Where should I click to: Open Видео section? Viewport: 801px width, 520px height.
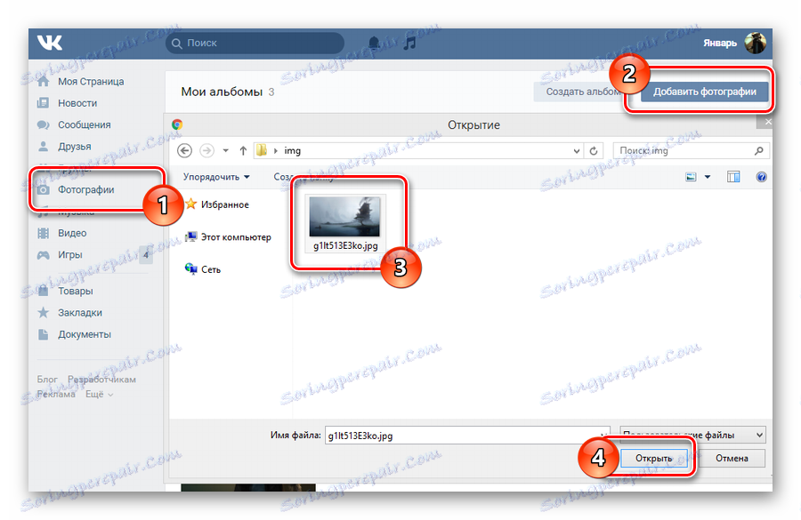coord(72,233)
